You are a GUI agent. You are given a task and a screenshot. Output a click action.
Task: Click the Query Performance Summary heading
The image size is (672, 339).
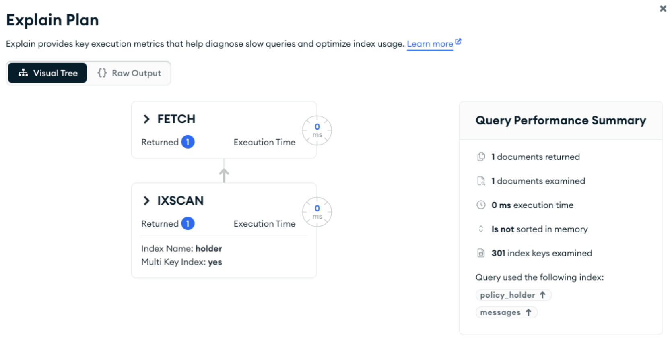561,120
